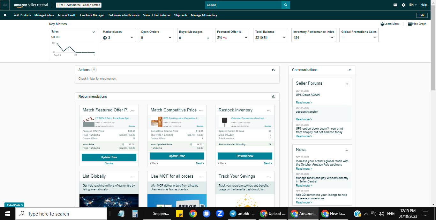Open Performance Notifications
The width and height of the screenshot is (436, 220).
point(124,15)
